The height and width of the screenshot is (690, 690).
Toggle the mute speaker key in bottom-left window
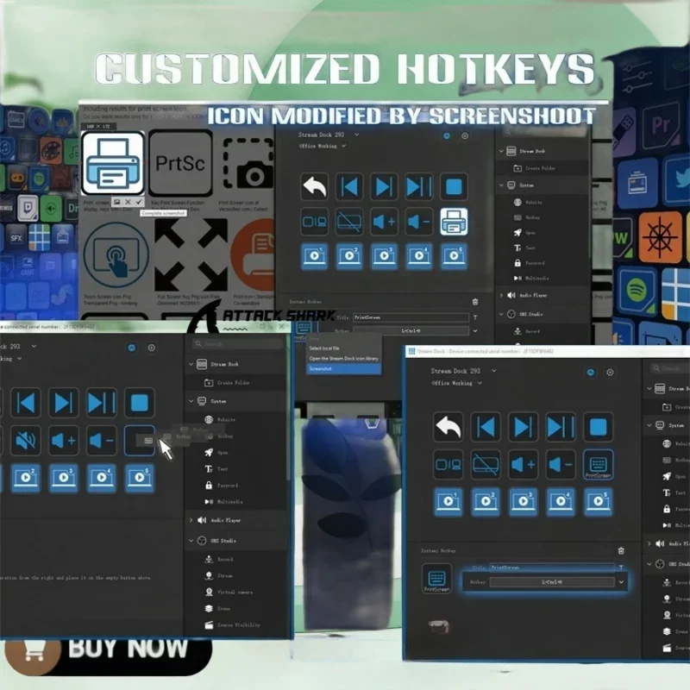pos(26,440)
